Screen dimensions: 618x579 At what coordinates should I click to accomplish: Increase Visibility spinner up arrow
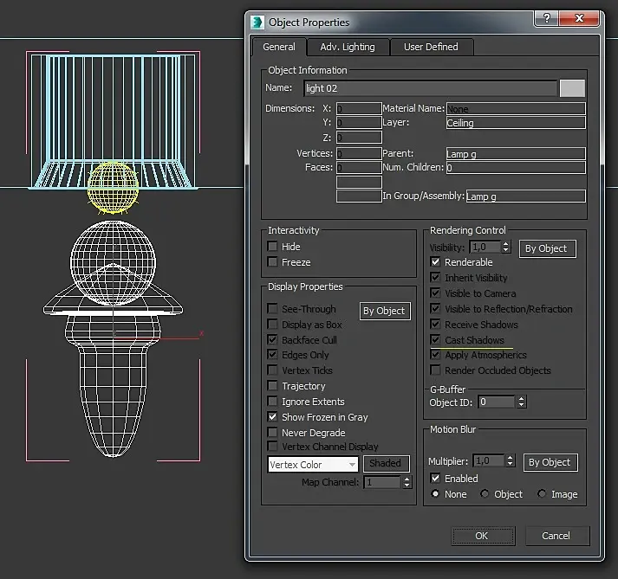tap(506, 244)
